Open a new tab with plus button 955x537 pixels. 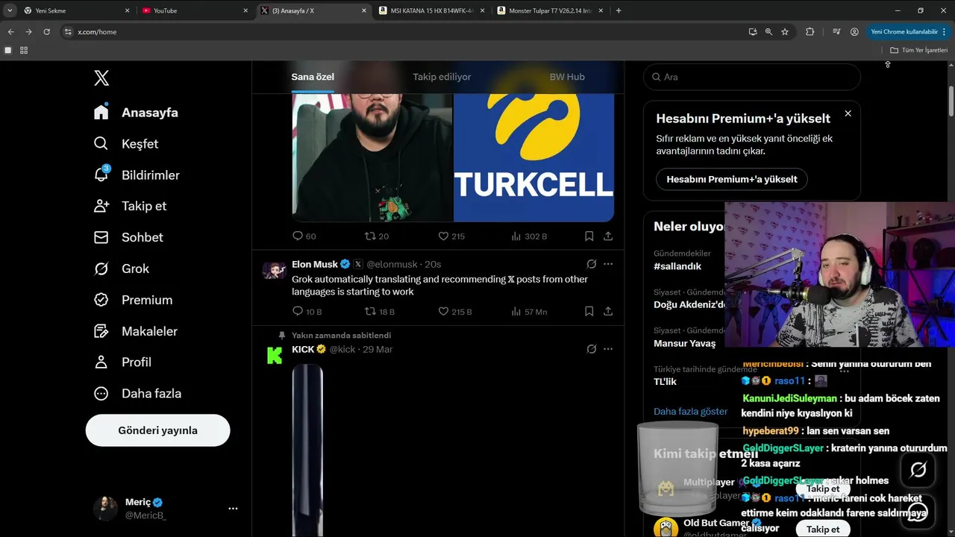pos(619,10)
